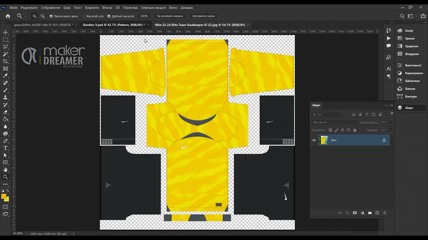Image resolution: width=428 pixels, height=240 pixels.
Task: Click the '100%' zoom button
Action: 144,16
